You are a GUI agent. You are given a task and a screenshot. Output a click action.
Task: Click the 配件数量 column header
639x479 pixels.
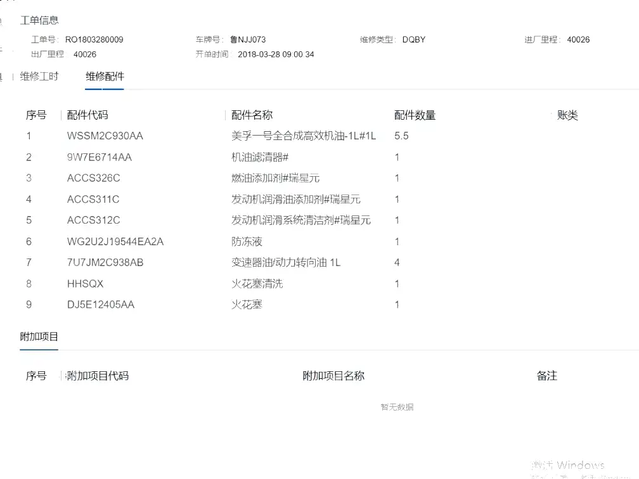coord(415,115)
